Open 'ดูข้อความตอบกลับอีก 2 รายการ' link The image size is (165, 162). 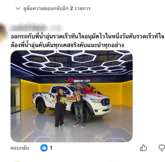point(57,8)
